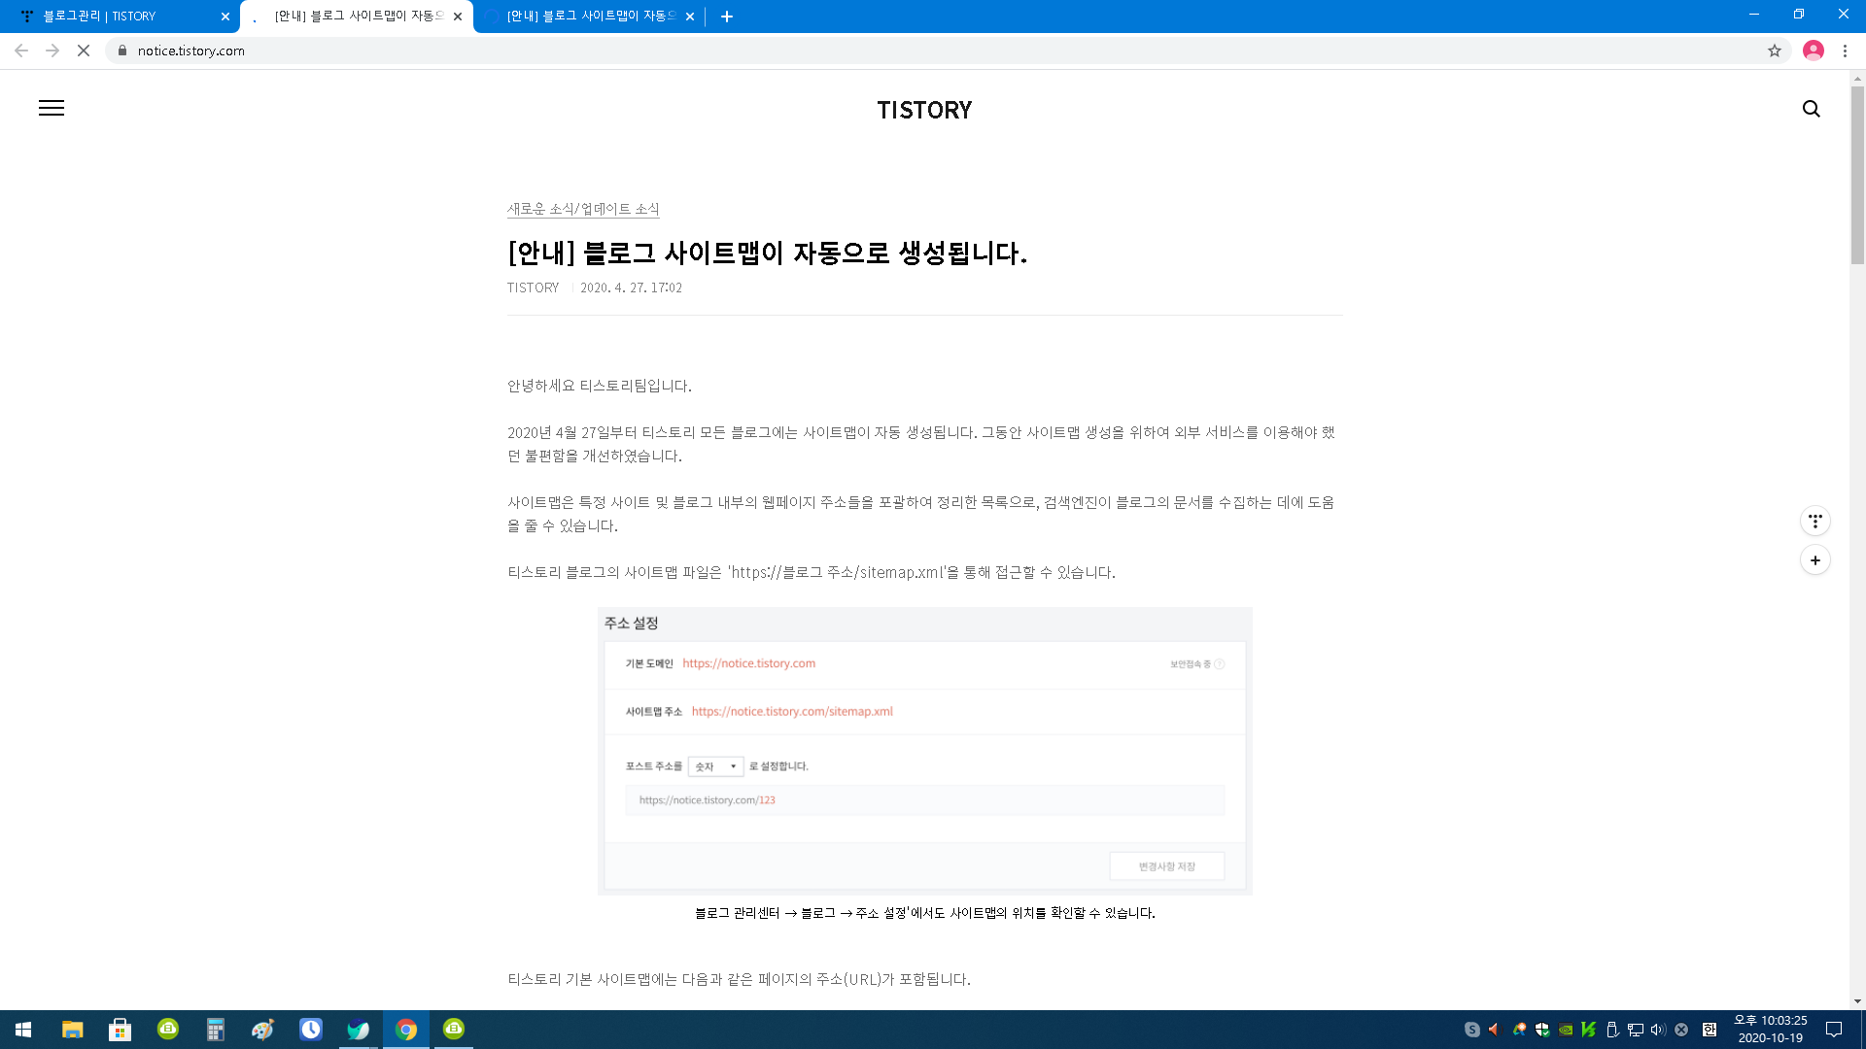Click the floating plus button
Screen dimensions: 1866x1049
coord(1814,560)
